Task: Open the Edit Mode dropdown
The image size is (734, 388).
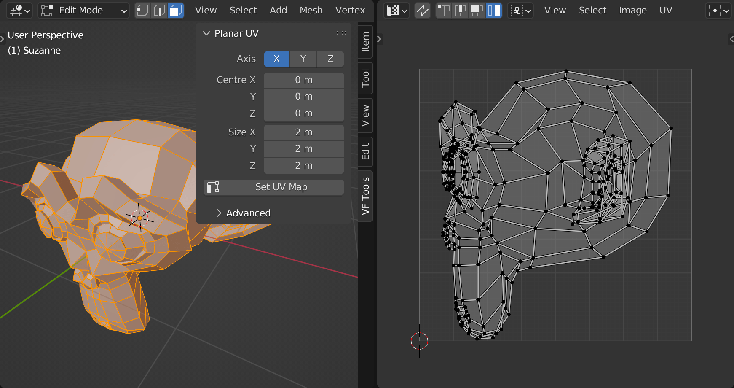Action: pyautogui.click(x=83, y=11)
